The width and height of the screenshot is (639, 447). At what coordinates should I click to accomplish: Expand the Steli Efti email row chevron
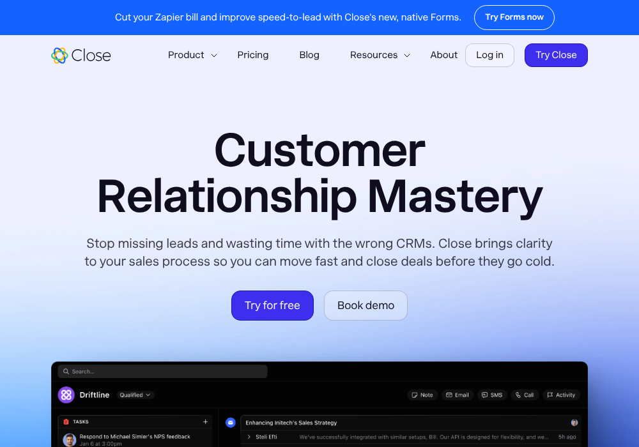249,437
